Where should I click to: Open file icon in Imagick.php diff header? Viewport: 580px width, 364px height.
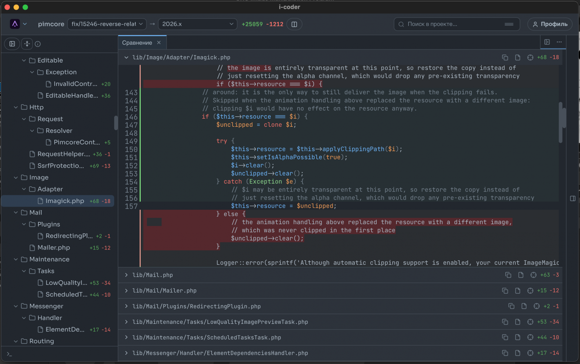pyautogui.click(x=518, y=57)
